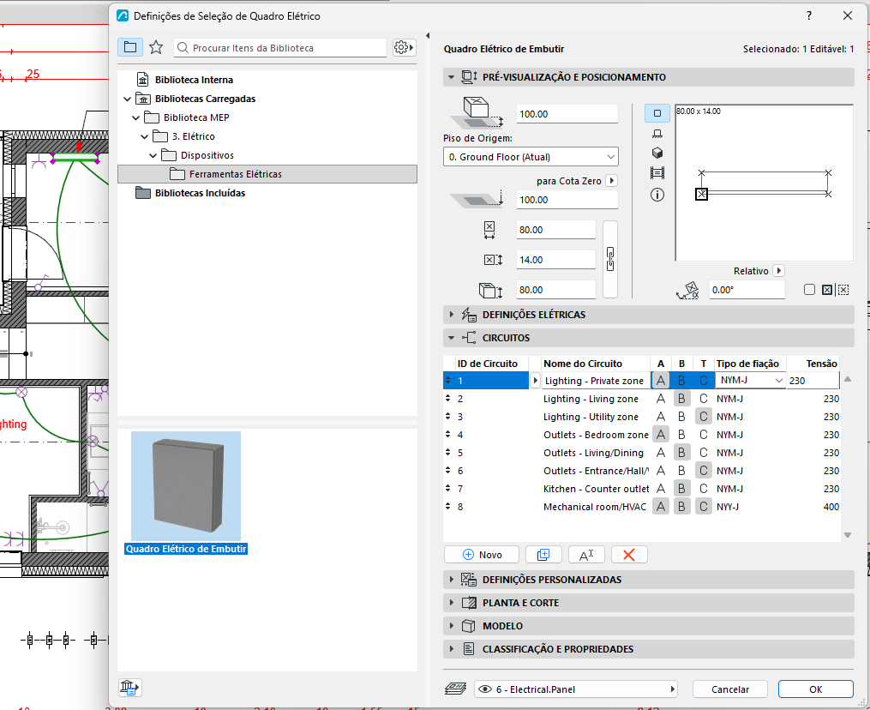The height and width of the screenshot is (710, 870).
Task: Toggle phase B for Lighting - Living zone
Action: click(681, 399)
